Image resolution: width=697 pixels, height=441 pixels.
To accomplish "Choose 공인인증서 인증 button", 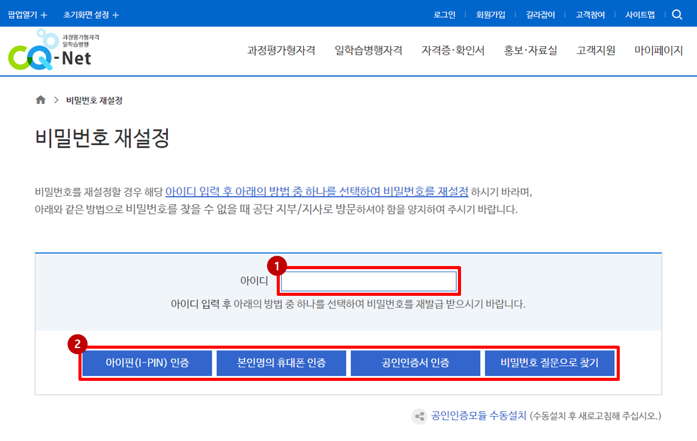I will [415, 363].
